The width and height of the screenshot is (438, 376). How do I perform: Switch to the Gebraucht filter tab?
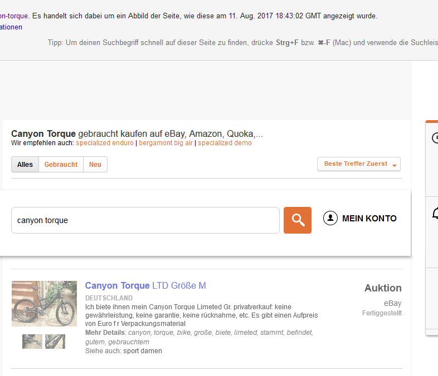click(x=61, y=165)
